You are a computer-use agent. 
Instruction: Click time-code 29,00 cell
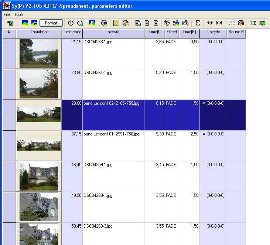tap(72, 115)
